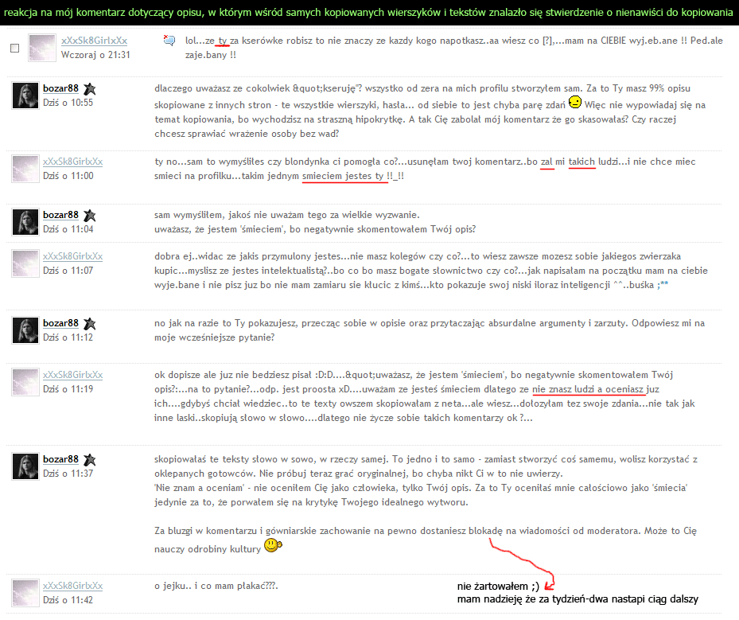Open xXxSk8GirlxXx username link at 11:00
The width and height of the screenshot is (739, 620).
click(x=72, y=162)
